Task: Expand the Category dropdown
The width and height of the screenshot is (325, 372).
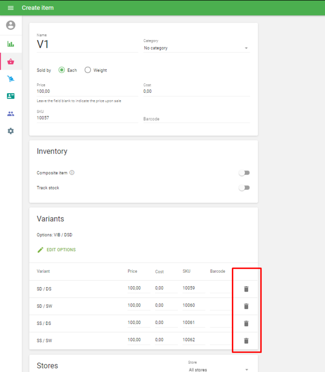Action: pos(196,48)
